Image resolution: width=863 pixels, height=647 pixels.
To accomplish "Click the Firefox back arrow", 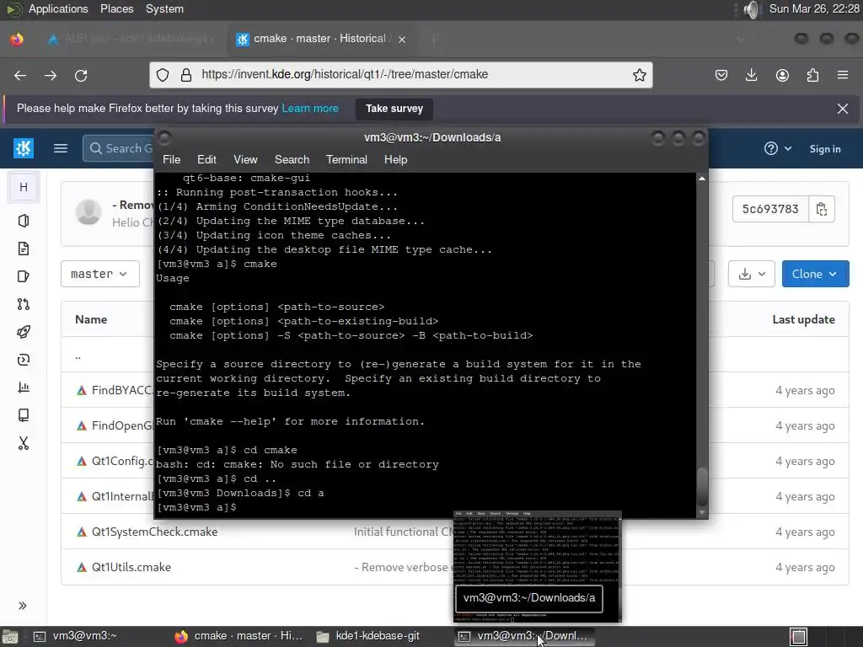I will tap(20, 75).
